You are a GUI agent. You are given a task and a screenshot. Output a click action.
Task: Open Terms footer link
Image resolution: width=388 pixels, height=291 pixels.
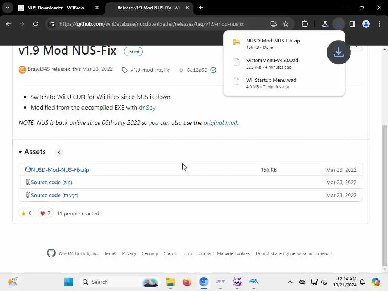pyautogui.click(x=110, y=253)
